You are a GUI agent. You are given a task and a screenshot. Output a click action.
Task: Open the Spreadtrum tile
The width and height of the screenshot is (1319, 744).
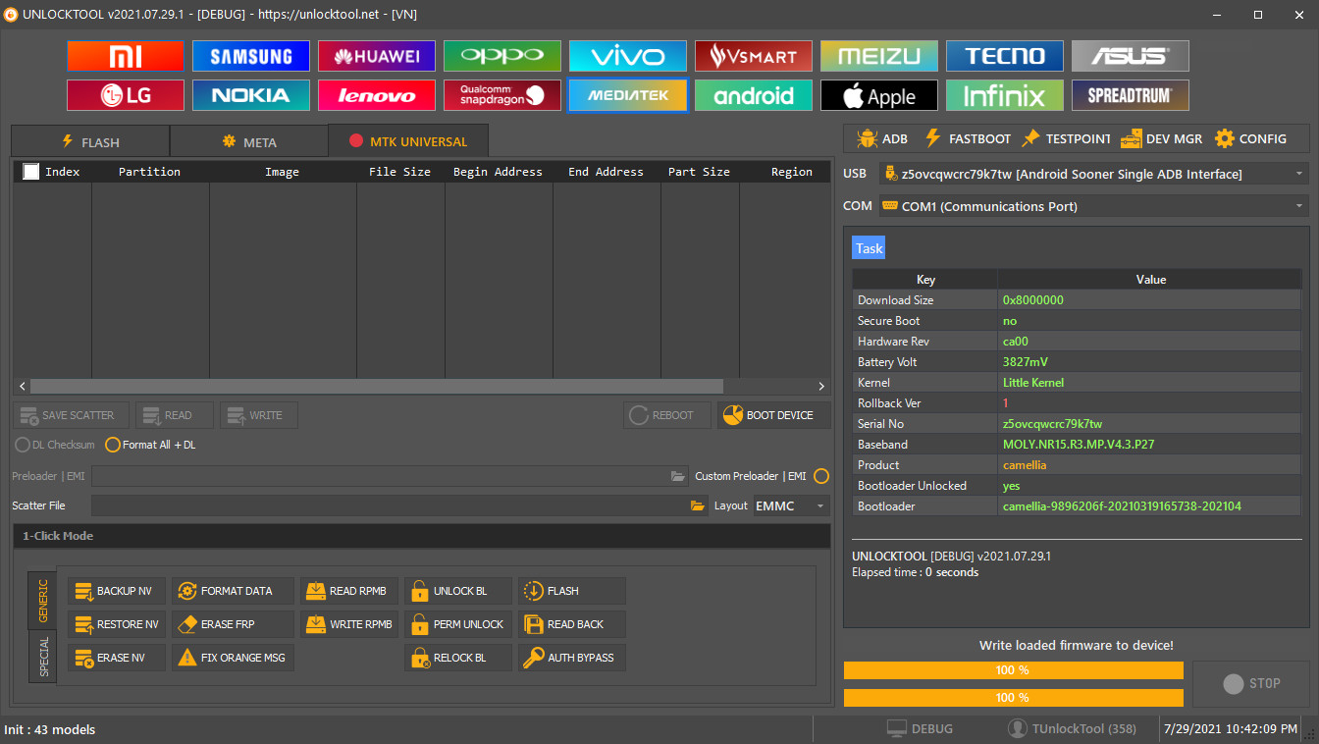click(x=1131, y=95)
